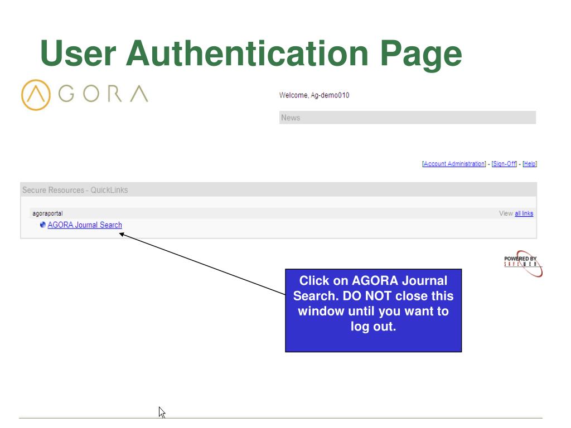Click the Sign-Off link
Image resolution: width=571 pixels, height=428 pixels.
[504, 164]
